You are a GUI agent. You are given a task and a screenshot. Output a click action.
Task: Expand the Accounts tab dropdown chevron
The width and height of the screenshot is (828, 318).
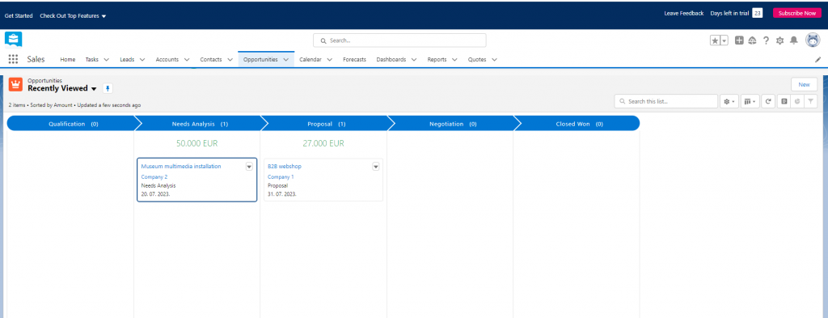pyautogui.click(x=187, y=60)
